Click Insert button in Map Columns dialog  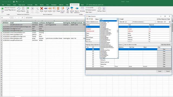click(x=160, y=71)
